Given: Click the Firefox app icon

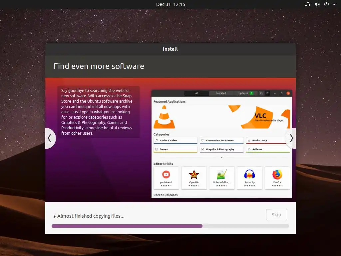Looking at the screenshot, I should click(277, 174).
